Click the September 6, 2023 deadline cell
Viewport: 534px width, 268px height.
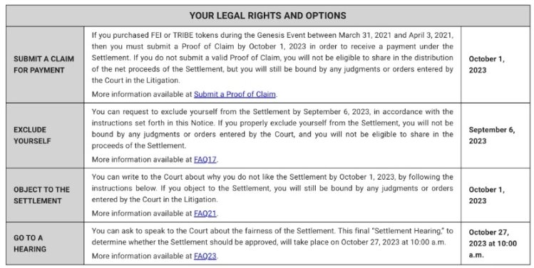click(x=492, y=135)
